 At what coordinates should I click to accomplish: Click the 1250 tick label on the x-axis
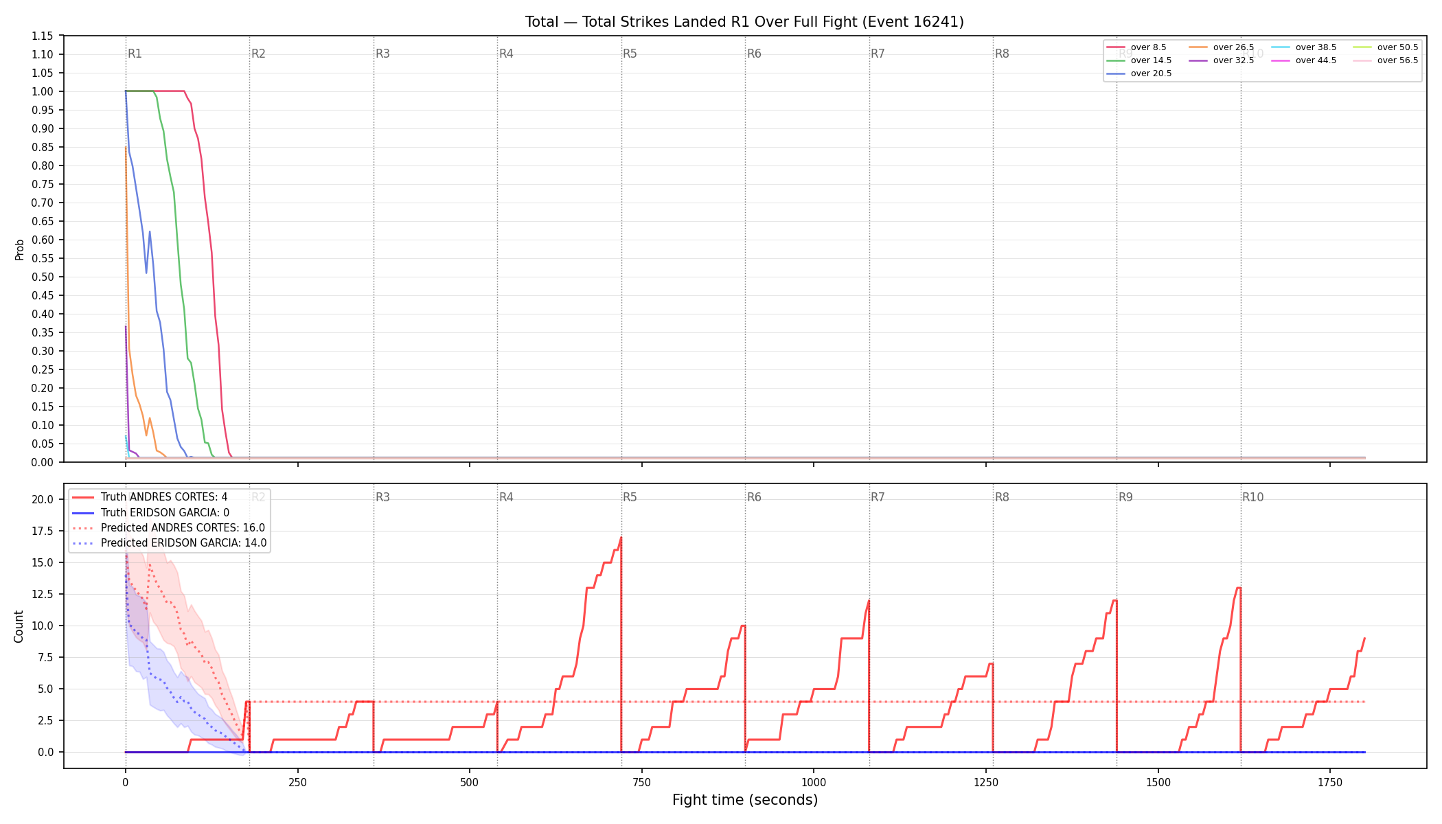click(x=986, y=782)
